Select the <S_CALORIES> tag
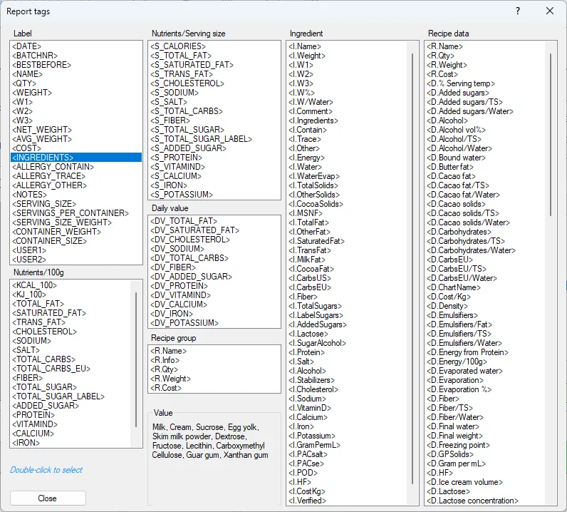567x512 pixels. (178, 46)
